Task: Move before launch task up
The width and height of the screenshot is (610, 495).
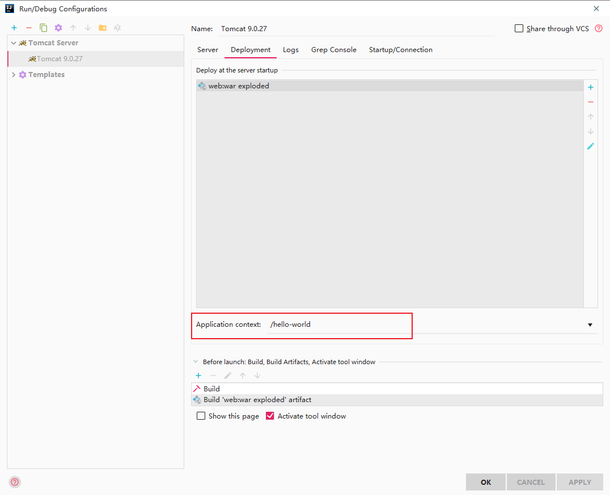Action: 243,375
